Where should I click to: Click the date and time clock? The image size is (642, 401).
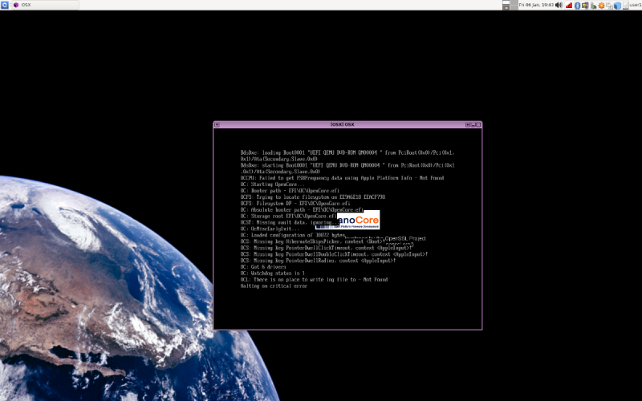pyautogui.click(x=536, y=5)
